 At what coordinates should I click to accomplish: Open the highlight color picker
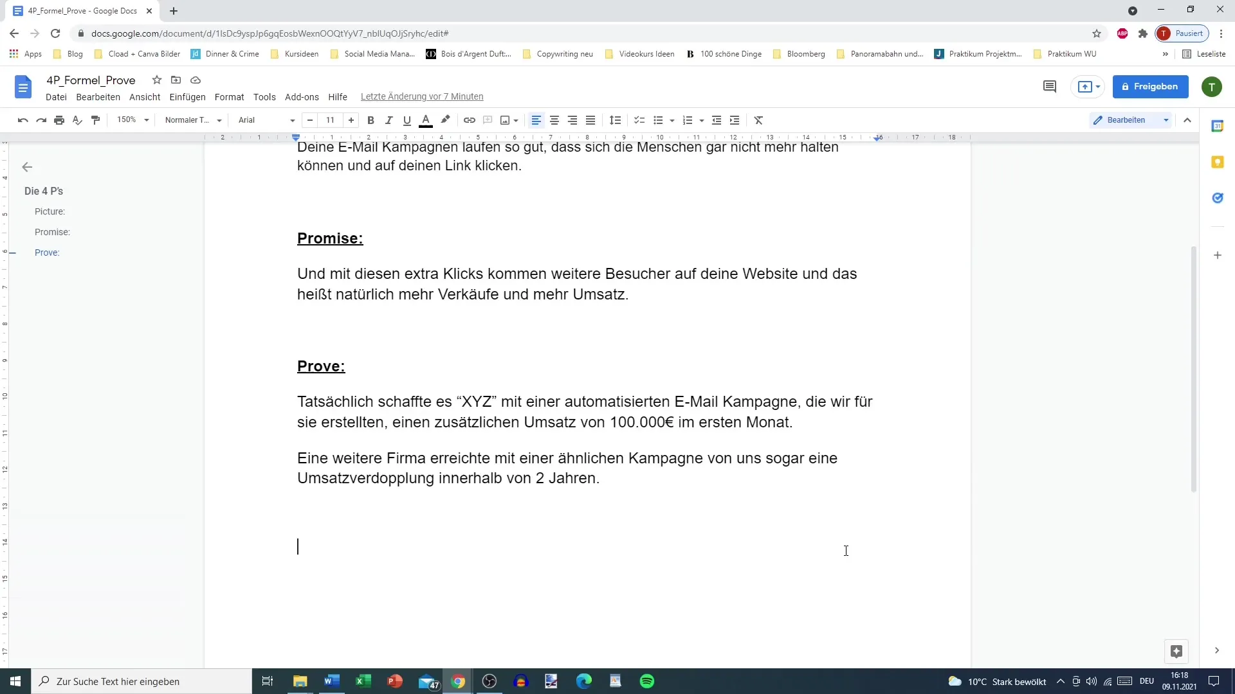(x=445, y=120)
